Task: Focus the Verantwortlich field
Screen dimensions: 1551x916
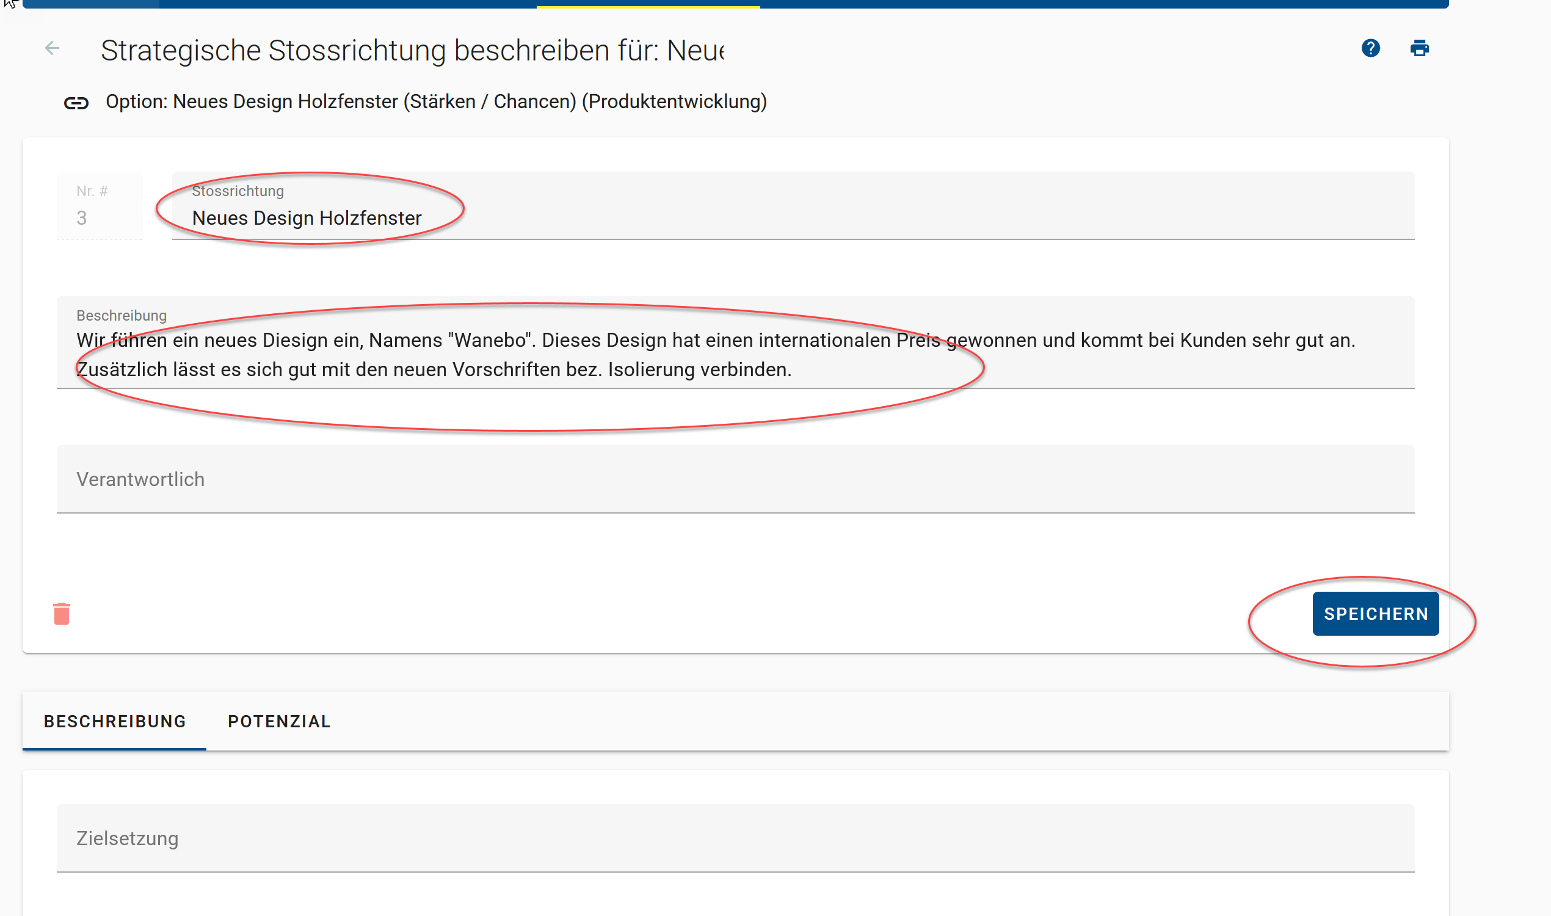Action: [x=735, y=479]
